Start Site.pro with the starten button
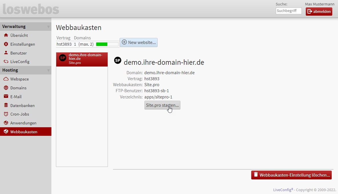Screen dimensions: 338x194 pos(162,105)
